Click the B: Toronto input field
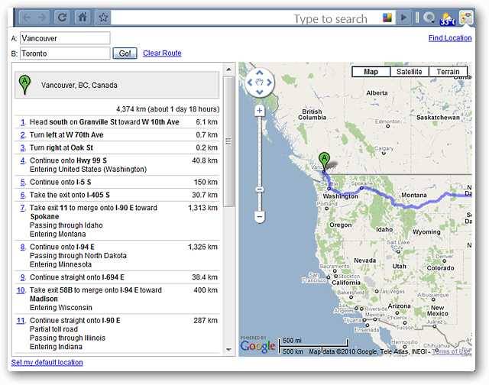 coord(65,53)
